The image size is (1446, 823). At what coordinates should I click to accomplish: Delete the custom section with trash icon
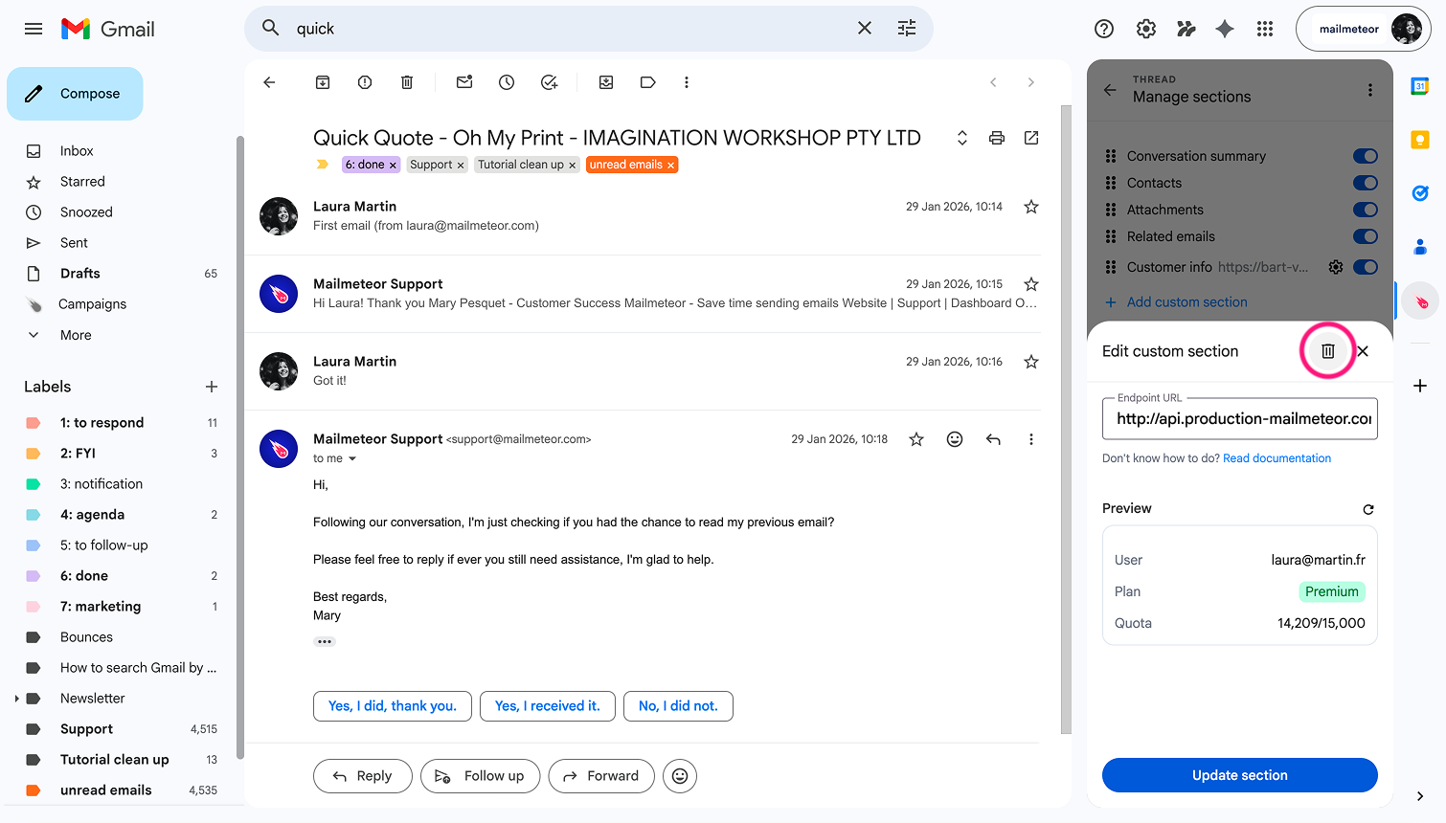tap(1327, 351)
